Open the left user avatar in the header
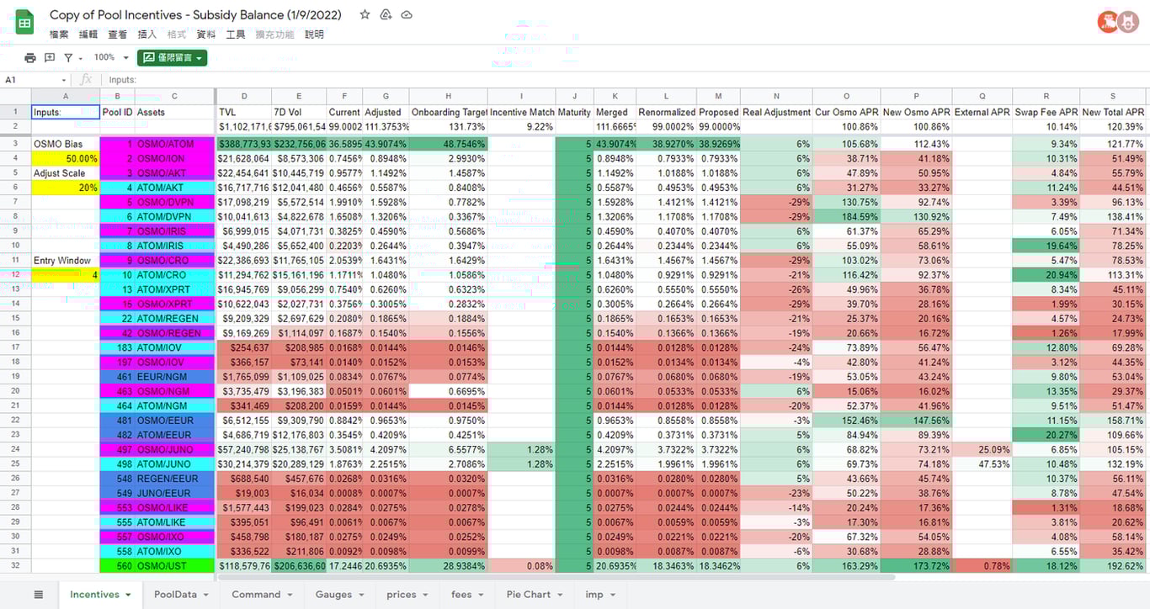Viewport: 1150px width, 609px height. pos(1107,22)
